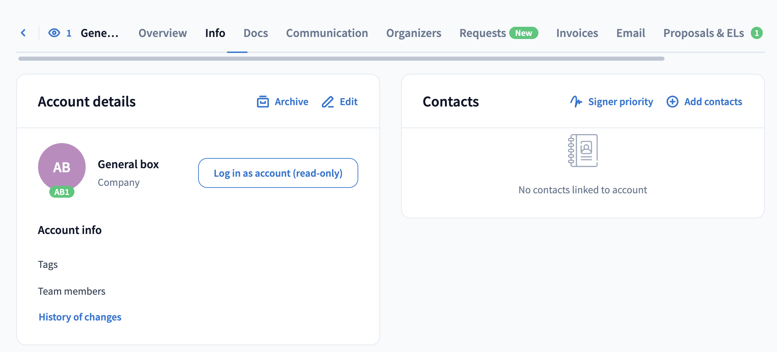Click the AB account avatar
Screen dimensions: 777x352
[62, 167]
